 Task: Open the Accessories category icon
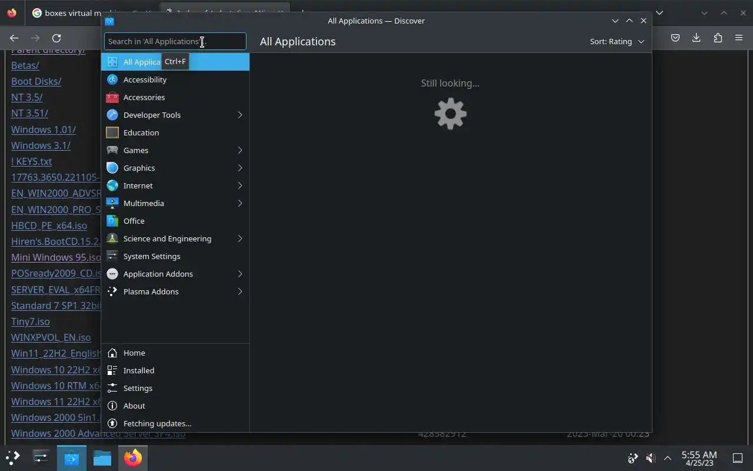pyautogui.click(x=112, y=97)
